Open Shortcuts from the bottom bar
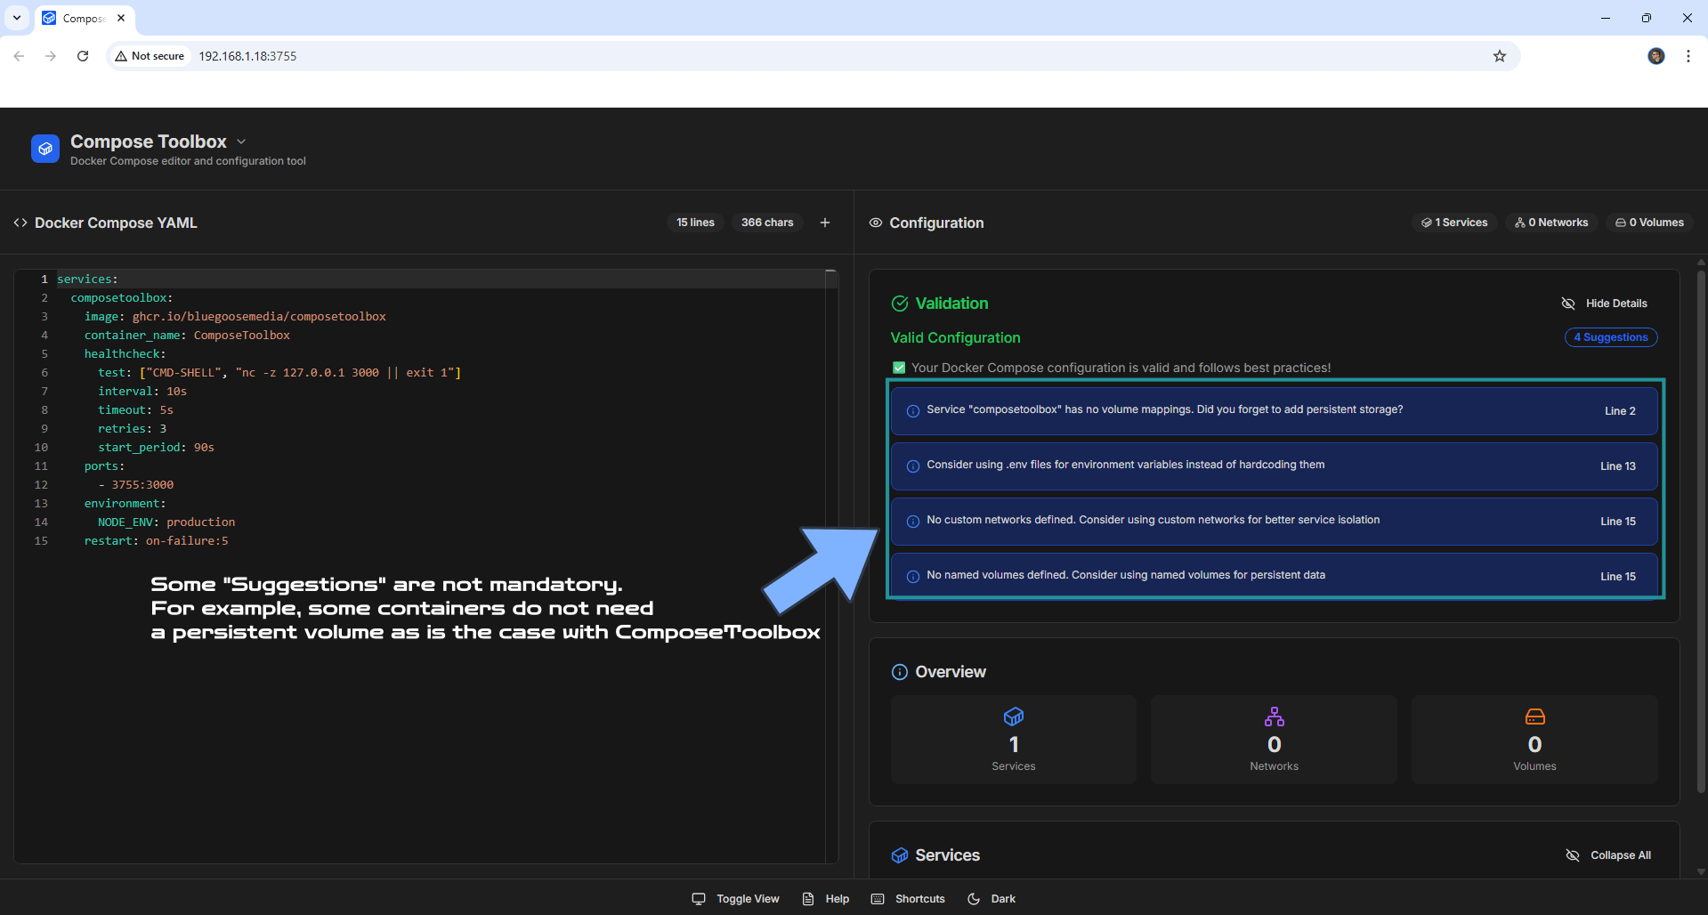The height and width of the screenshot is (915, 1708). [908, 899]
